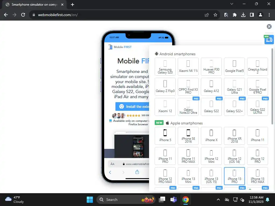Viewport: 275px width, 206px height.
Task: Toggle the device list panel button
Action: coord(269,40)
